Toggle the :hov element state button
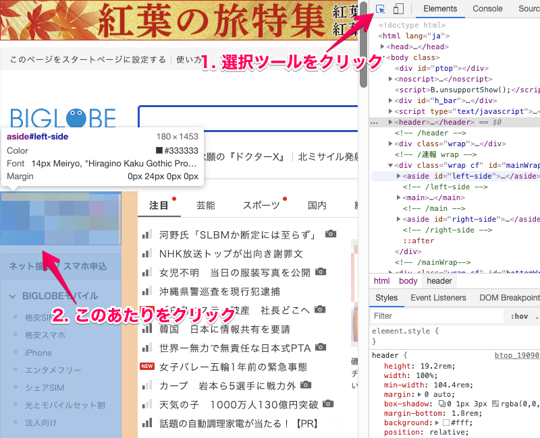Image resolution: width=540 pixels, height=438 pixels. (x=519, y=316)
